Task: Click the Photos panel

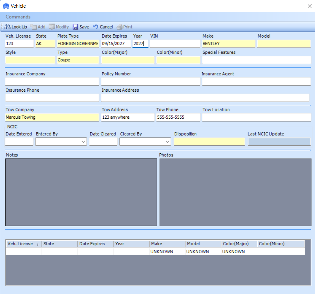Action: [236, 192]
